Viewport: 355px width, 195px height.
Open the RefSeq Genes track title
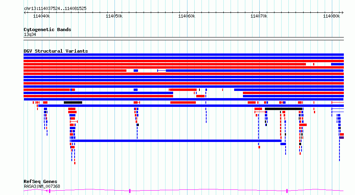click(40, 182)
